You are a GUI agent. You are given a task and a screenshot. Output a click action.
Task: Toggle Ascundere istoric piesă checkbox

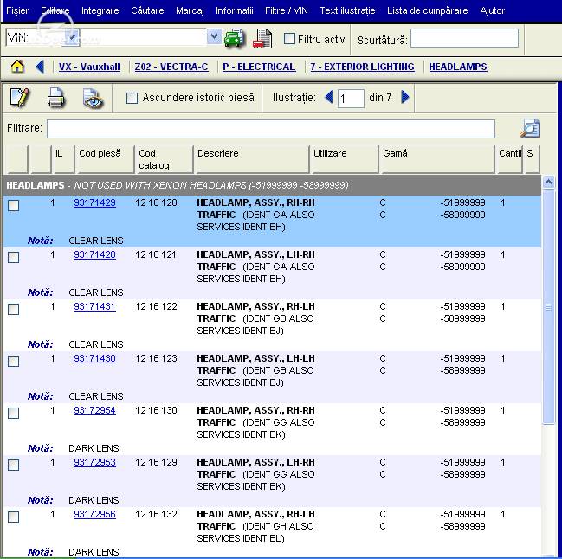pyautogui.click(x=132, y=98)
